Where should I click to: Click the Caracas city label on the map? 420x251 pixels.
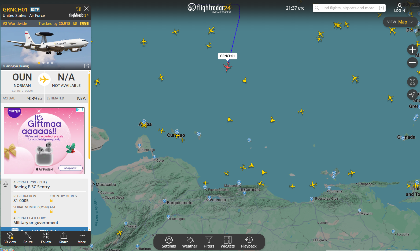coord(252,190)
